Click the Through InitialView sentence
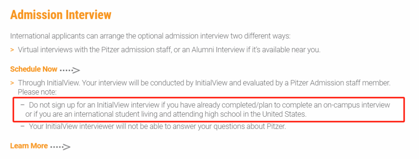 pos(204,83)
